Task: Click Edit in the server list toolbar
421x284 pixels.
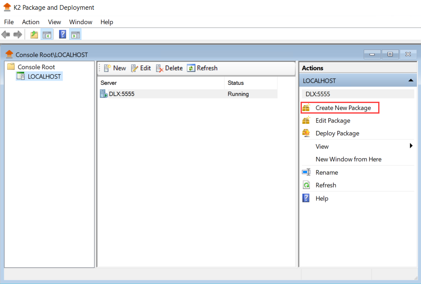Action: click(x=141, y=68)
